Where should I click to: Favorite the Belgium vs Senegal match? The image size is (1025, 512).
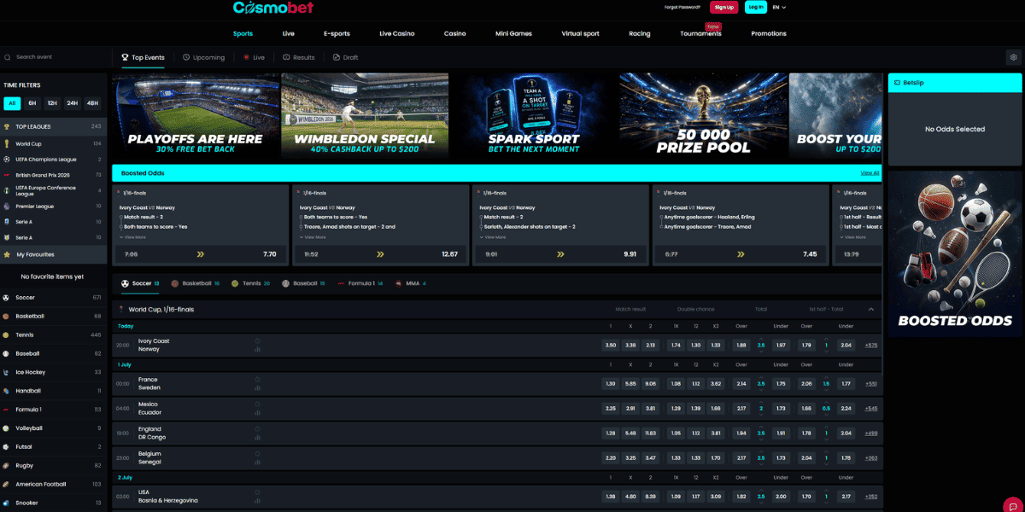tap(257, 454)
